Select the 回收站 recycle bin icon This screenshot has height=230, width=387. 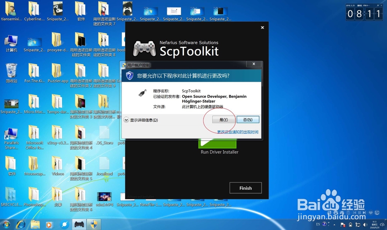pyautogui.click(x=11, y=73)
